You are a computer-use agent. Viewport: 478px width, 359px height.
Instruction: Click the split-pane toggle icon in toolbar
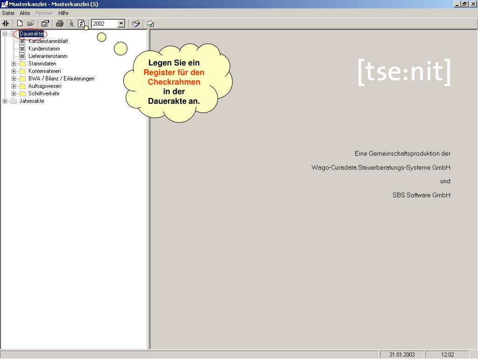6,23
